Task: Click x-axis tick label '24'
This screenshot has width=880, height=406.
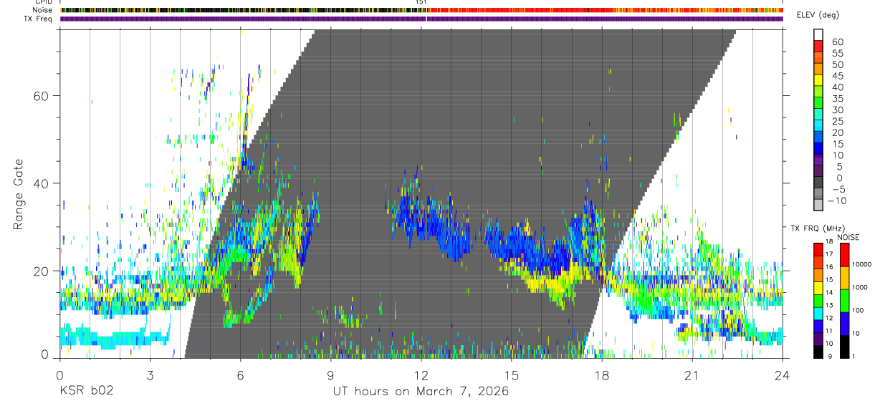Action: click(783, 374)
